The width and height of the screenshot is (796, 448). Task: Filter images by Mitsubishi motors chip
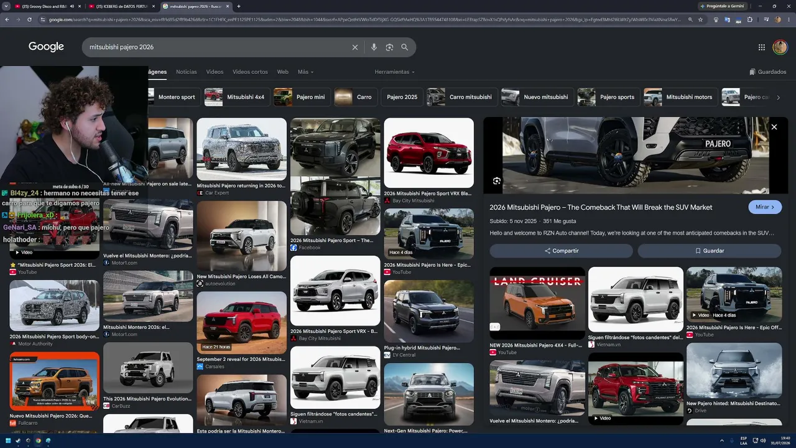point(680,97)
